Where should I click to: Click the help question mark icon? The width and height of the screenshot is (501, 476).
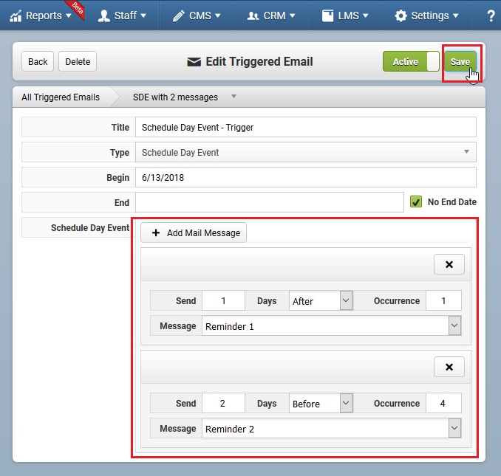pyautogui.click(x=491, y=15)
